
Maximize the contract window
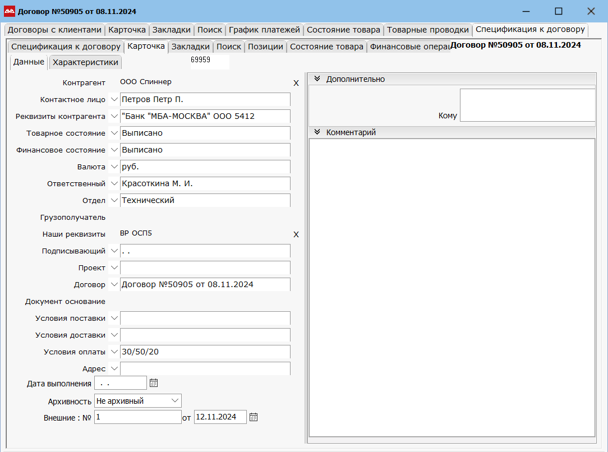pyautogui.click(x=559, y=11)
